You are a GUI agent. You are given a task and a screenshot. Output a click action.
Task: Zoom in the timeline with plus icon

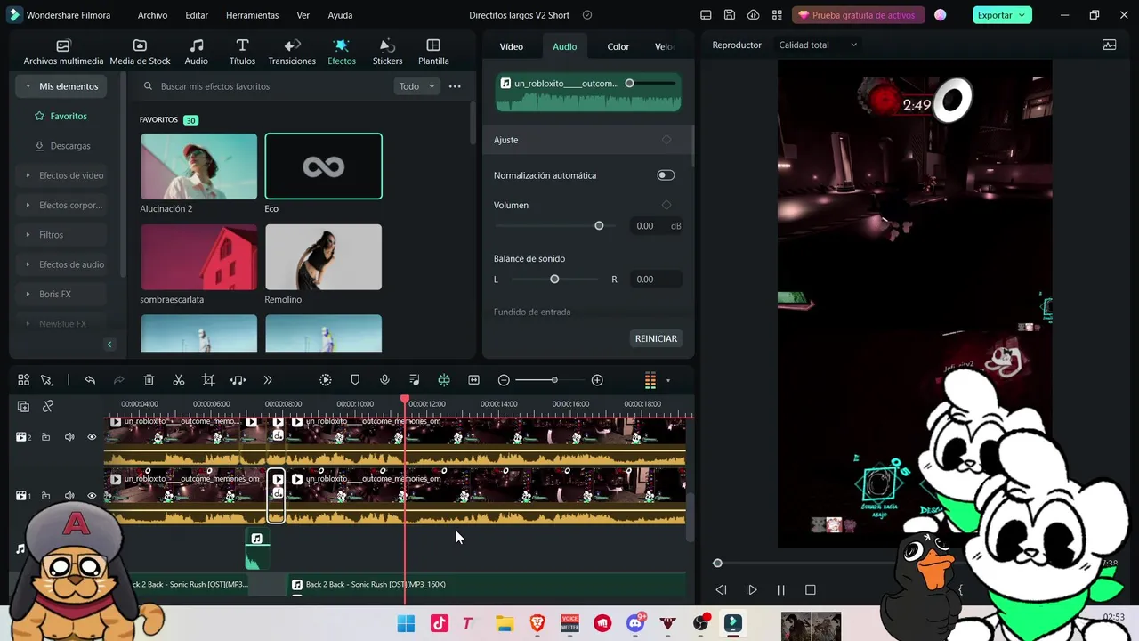point(597,380)
